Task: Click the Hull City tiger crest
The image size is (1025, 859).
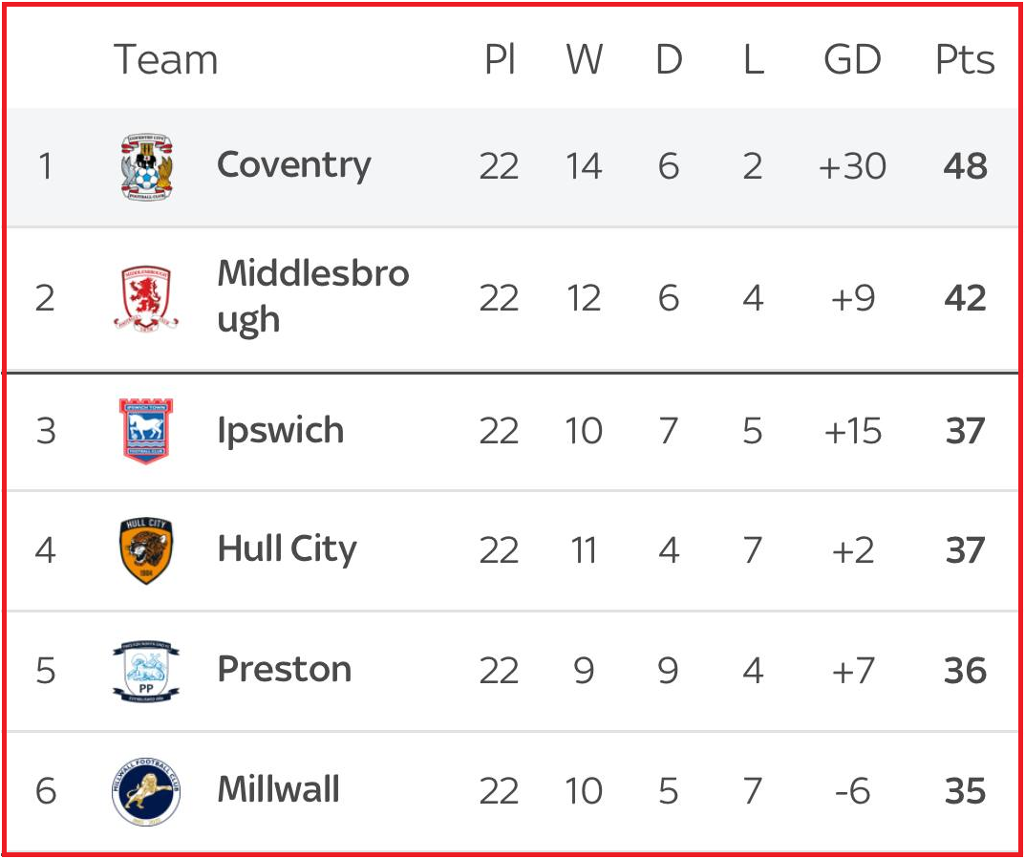Action: [x=146, y=550]
